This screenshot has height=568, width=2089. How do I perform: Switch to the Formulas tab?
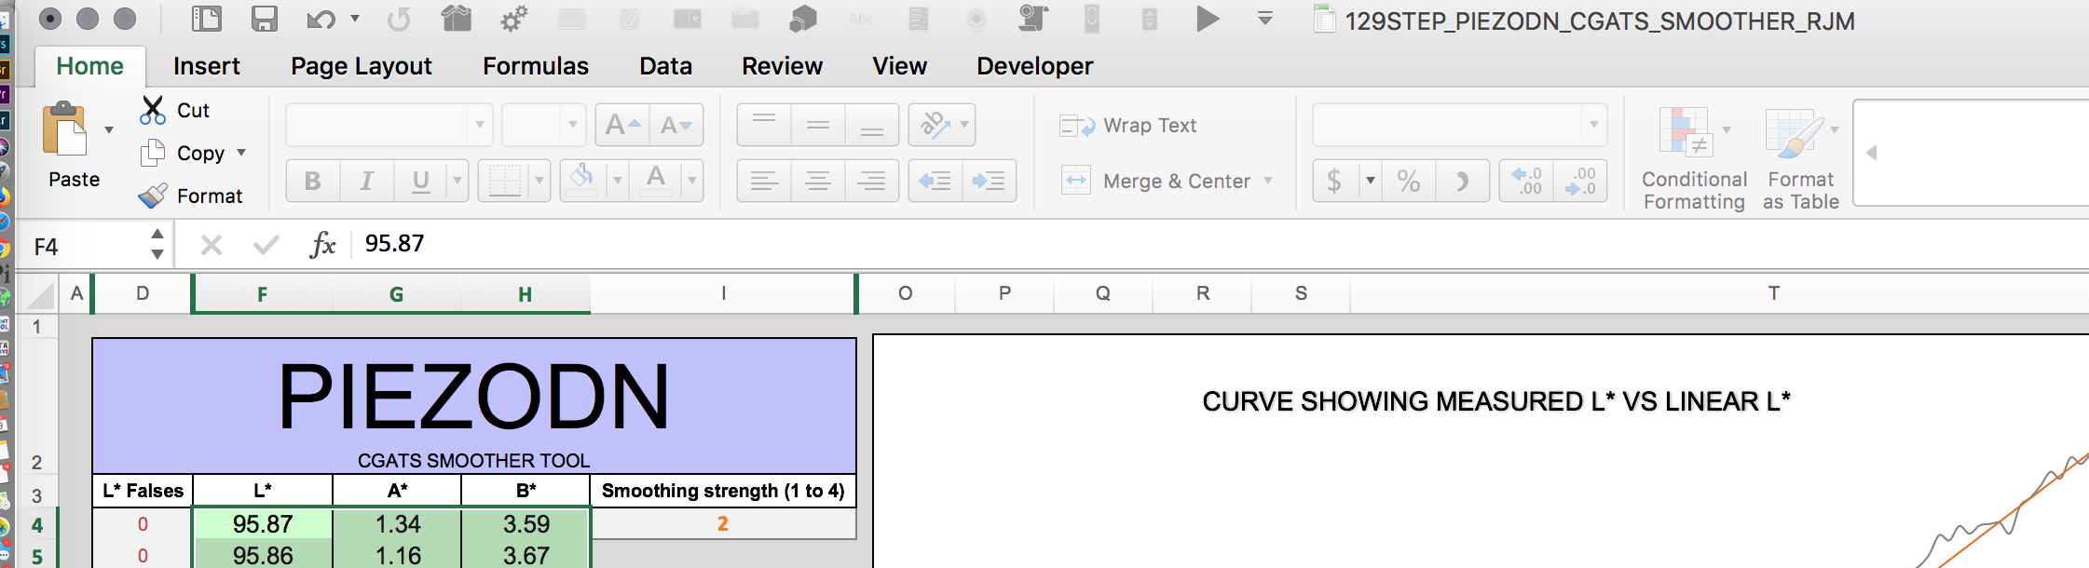click(x=535, y=66)
